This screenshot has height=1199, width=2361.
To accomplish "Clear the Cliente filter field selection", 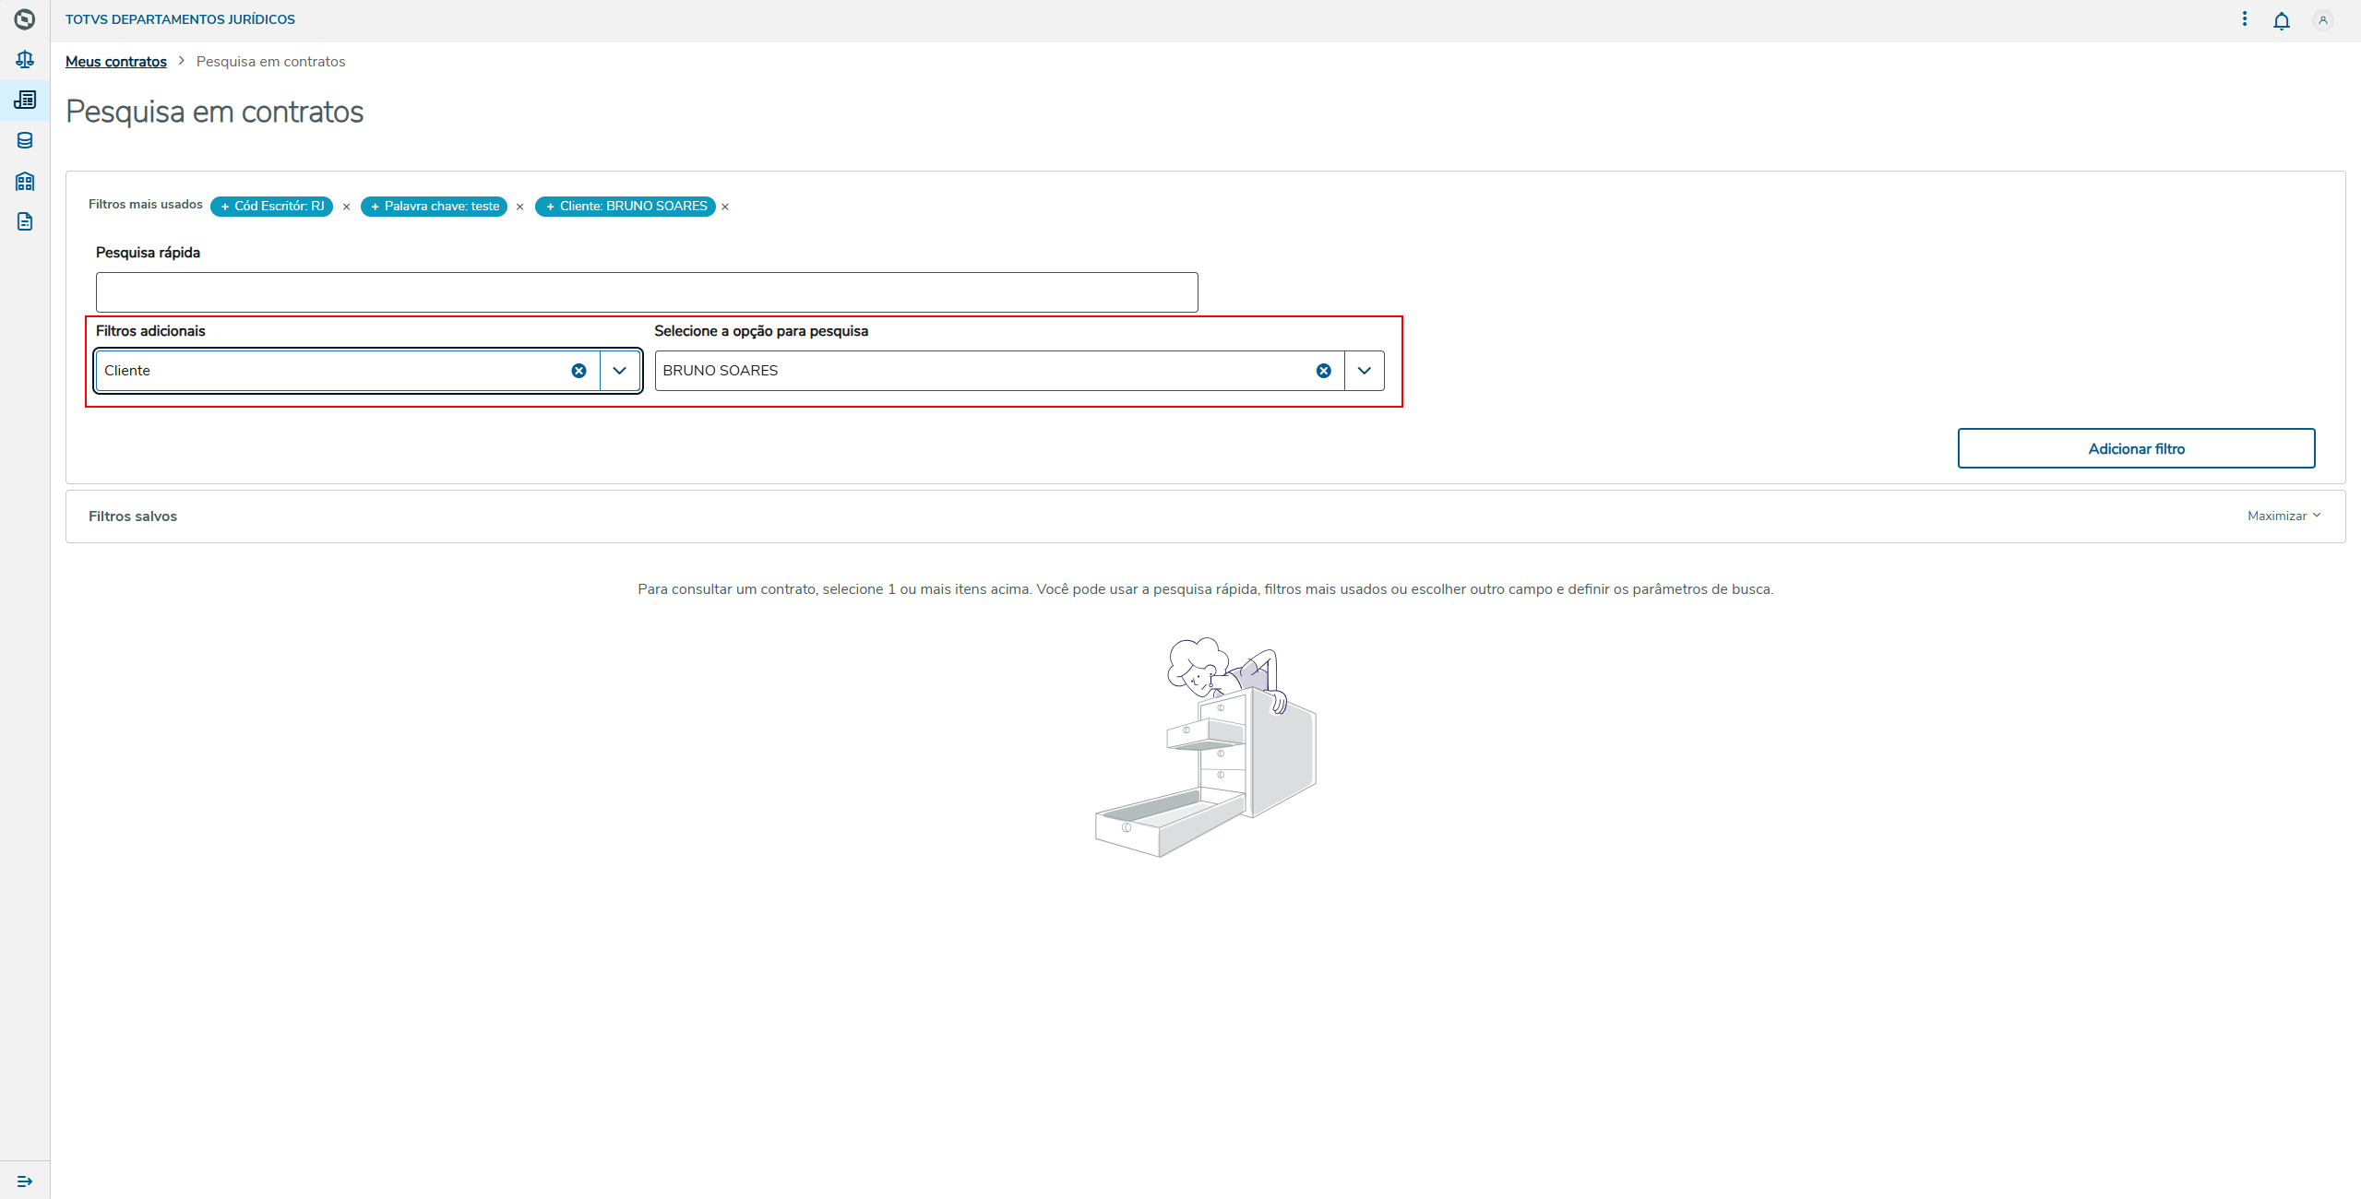I will click(x=578, y=371).
